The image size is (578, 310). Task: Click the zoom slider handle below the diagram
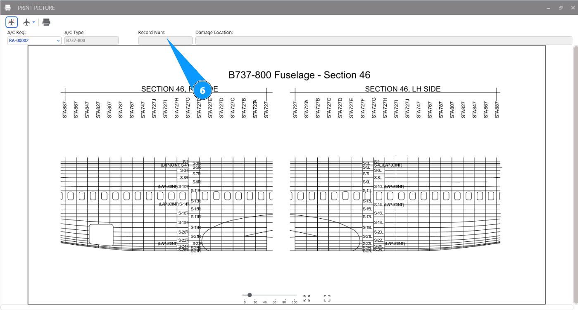coord(250,295)
